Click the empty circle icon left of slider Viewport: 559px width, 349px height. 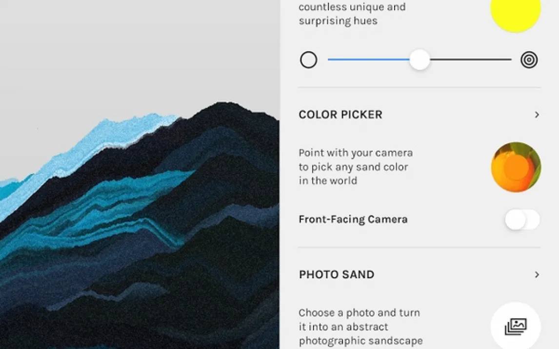(x=308, y=60)
